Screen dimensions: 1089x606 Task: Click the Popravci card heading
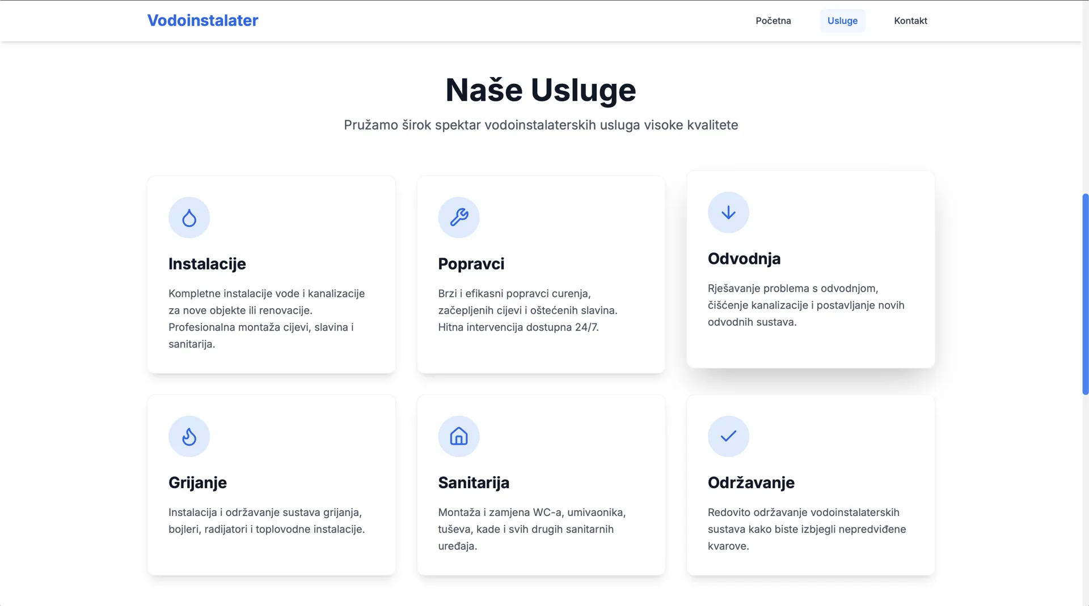pyautogui.click(x=471, y=264)
